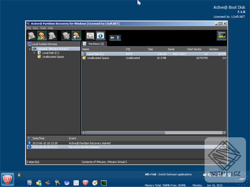This screenshot has height=187, width=250.
Task: Launch the notepad document taskbar icon
Action: tap(76, 183)
